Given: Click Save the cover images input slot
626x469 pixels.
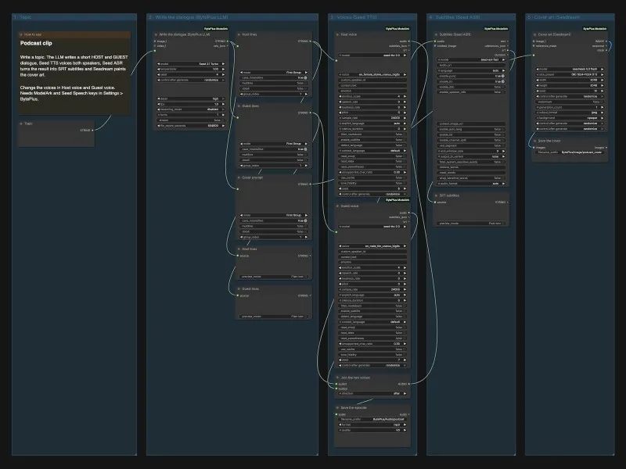Looking at the screenshot, I should click(x=534, y=148).
